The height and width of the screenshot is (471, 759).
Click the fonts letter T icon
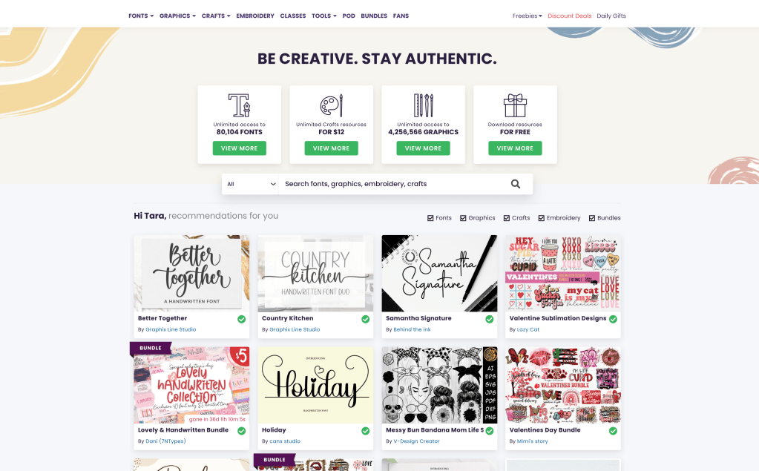tap(239, 105)
